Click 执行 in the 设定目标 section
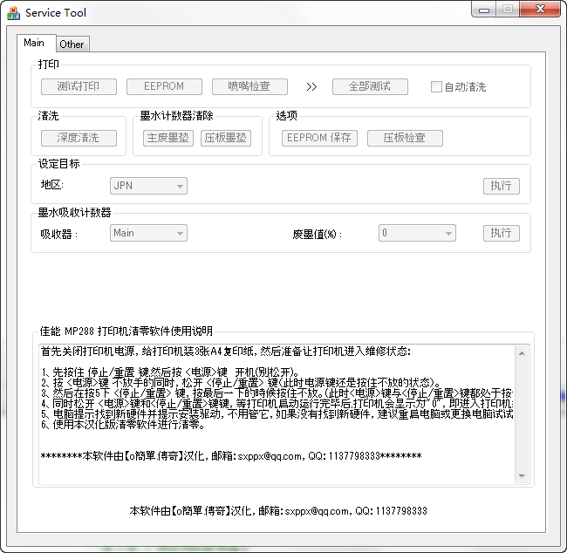 501,186
